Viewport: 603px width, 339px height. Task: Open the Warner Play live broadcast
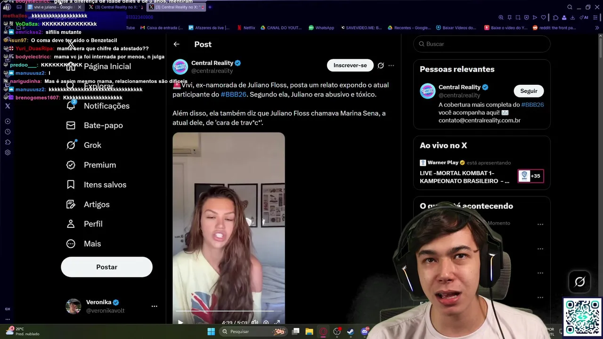point(481,172)
